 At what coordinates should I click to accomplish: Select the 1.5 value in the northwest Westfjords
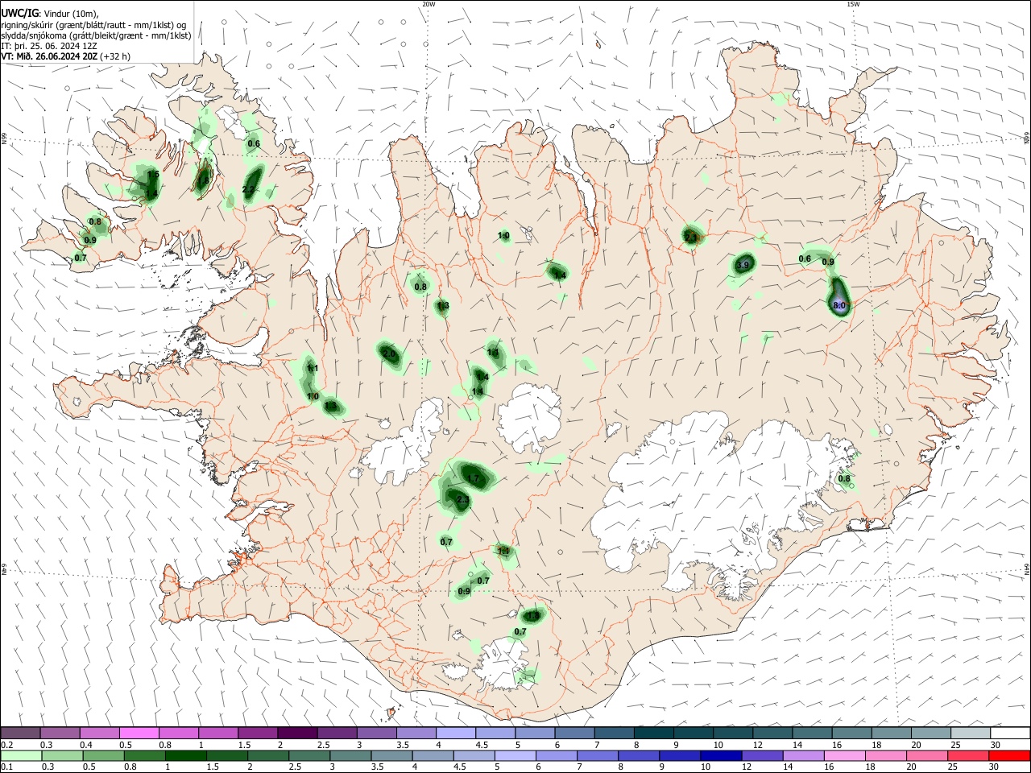[x=153, y=174]
